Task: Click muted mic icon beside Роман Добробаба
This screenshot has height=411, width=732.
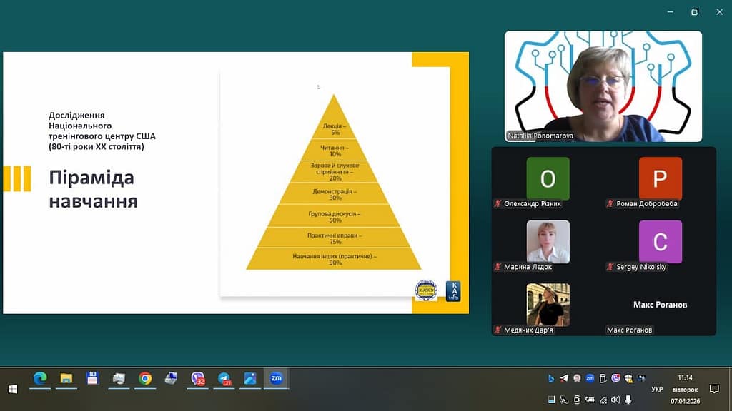Action: click(610, 204)
